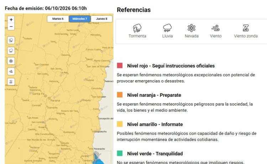Click the Viento reference icon

click(x=216, y=28)
